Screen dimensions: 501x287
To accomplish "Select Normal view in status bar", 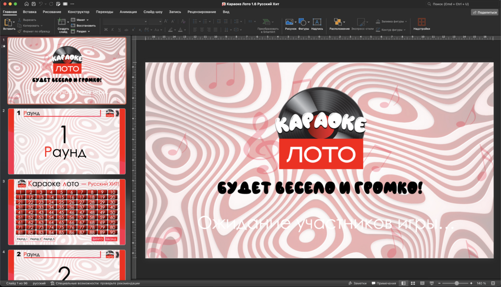I will (404, 283).
